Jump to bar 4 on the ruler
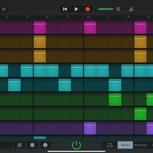 (48, 17)
